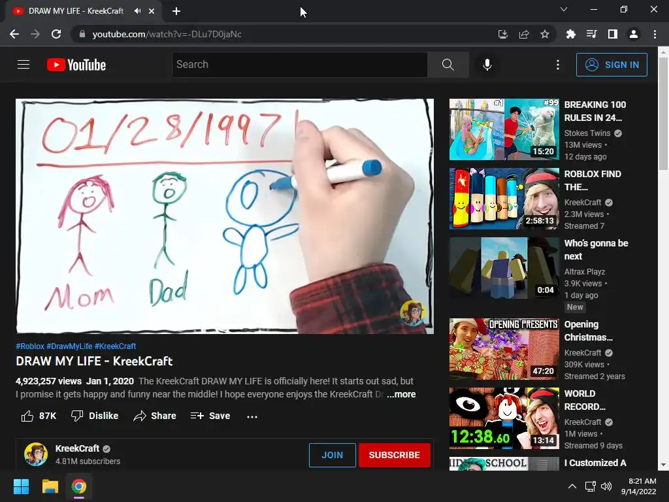Show hidden system tray icons

[x=572, y=486]
